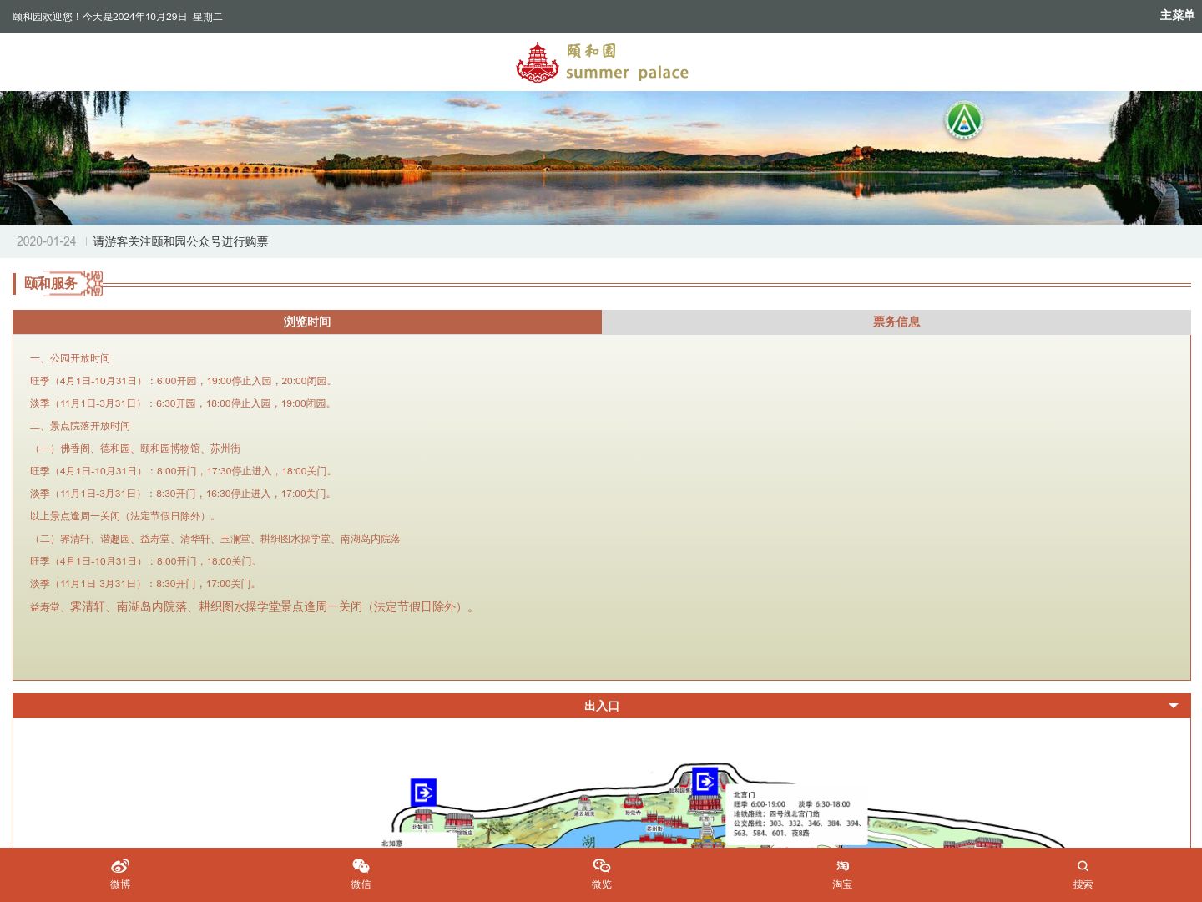Click the 北宫门 blue entrance marker

click(705, 781)
